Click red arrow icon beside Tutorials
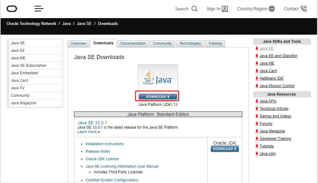318x183 pixels. coord(257,146)
